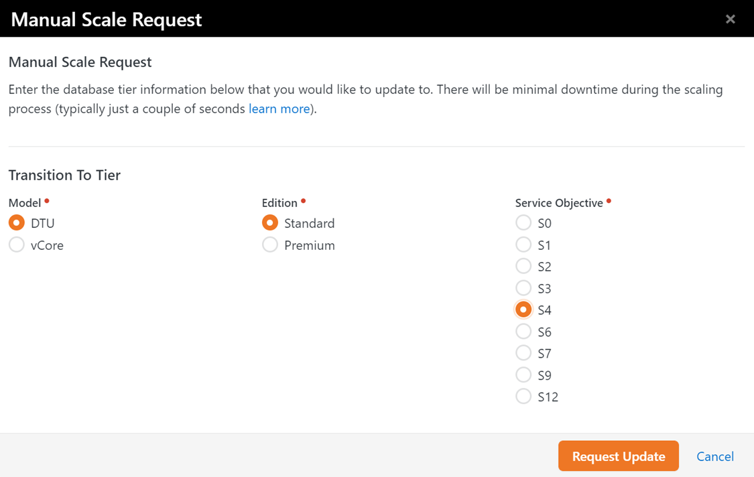
Task: Click the Premium label text
Action: (309, 245)
